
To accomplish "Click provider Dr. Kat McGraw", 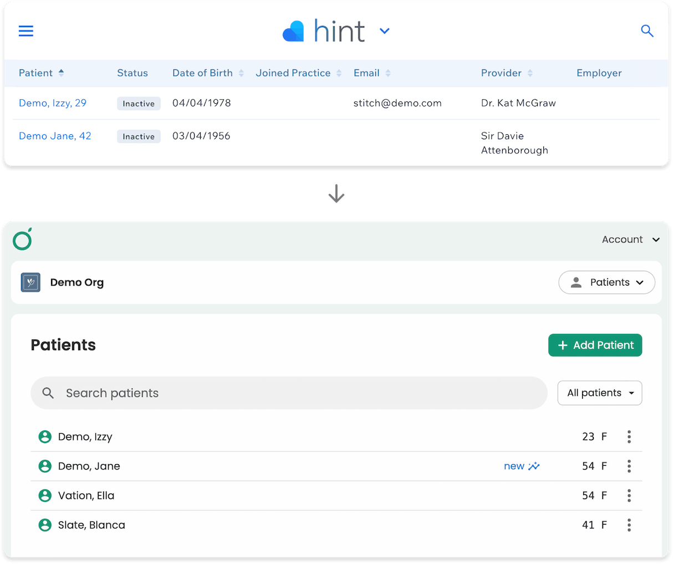I will click(518, 103).
